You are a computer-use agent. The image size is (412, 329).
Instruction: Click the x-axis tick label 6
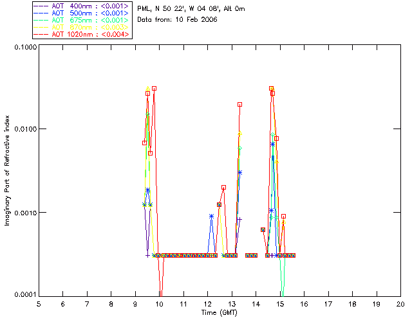point(63,304)
